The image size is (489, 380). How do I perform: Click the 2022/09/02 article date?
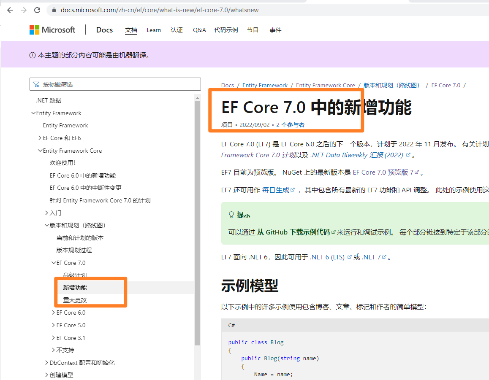point(255,125)
